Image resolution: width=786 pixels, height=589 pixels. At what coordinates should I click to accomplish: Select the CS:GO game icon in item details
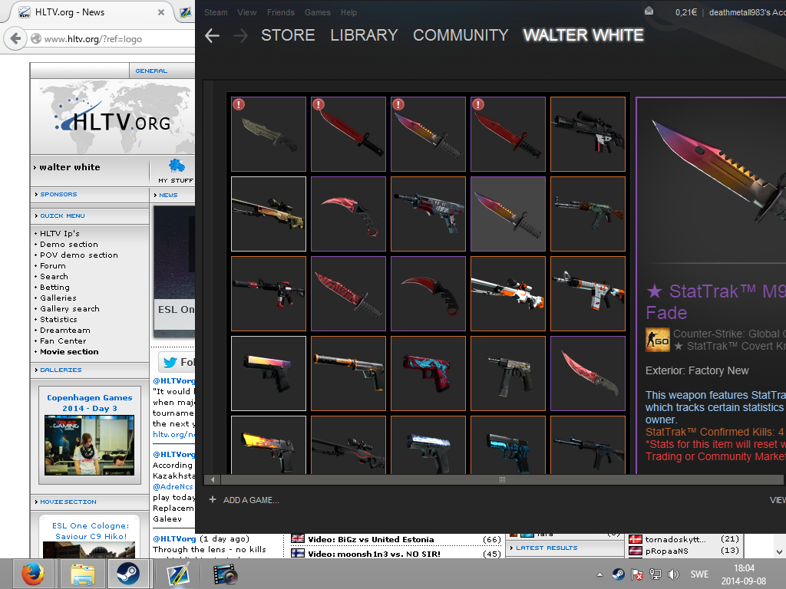point(657,340)
